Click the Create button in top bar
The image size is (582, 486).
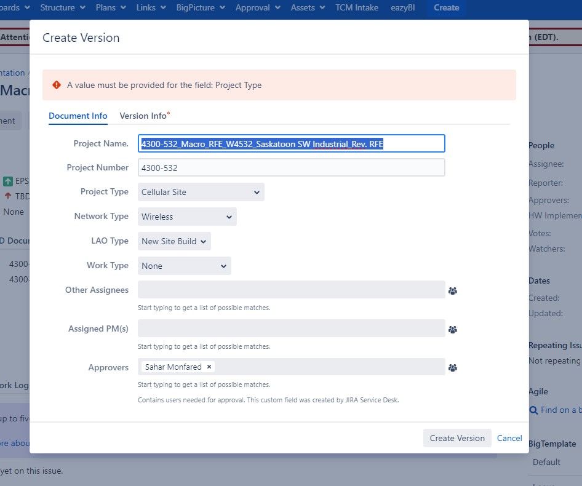coord(446,8)
